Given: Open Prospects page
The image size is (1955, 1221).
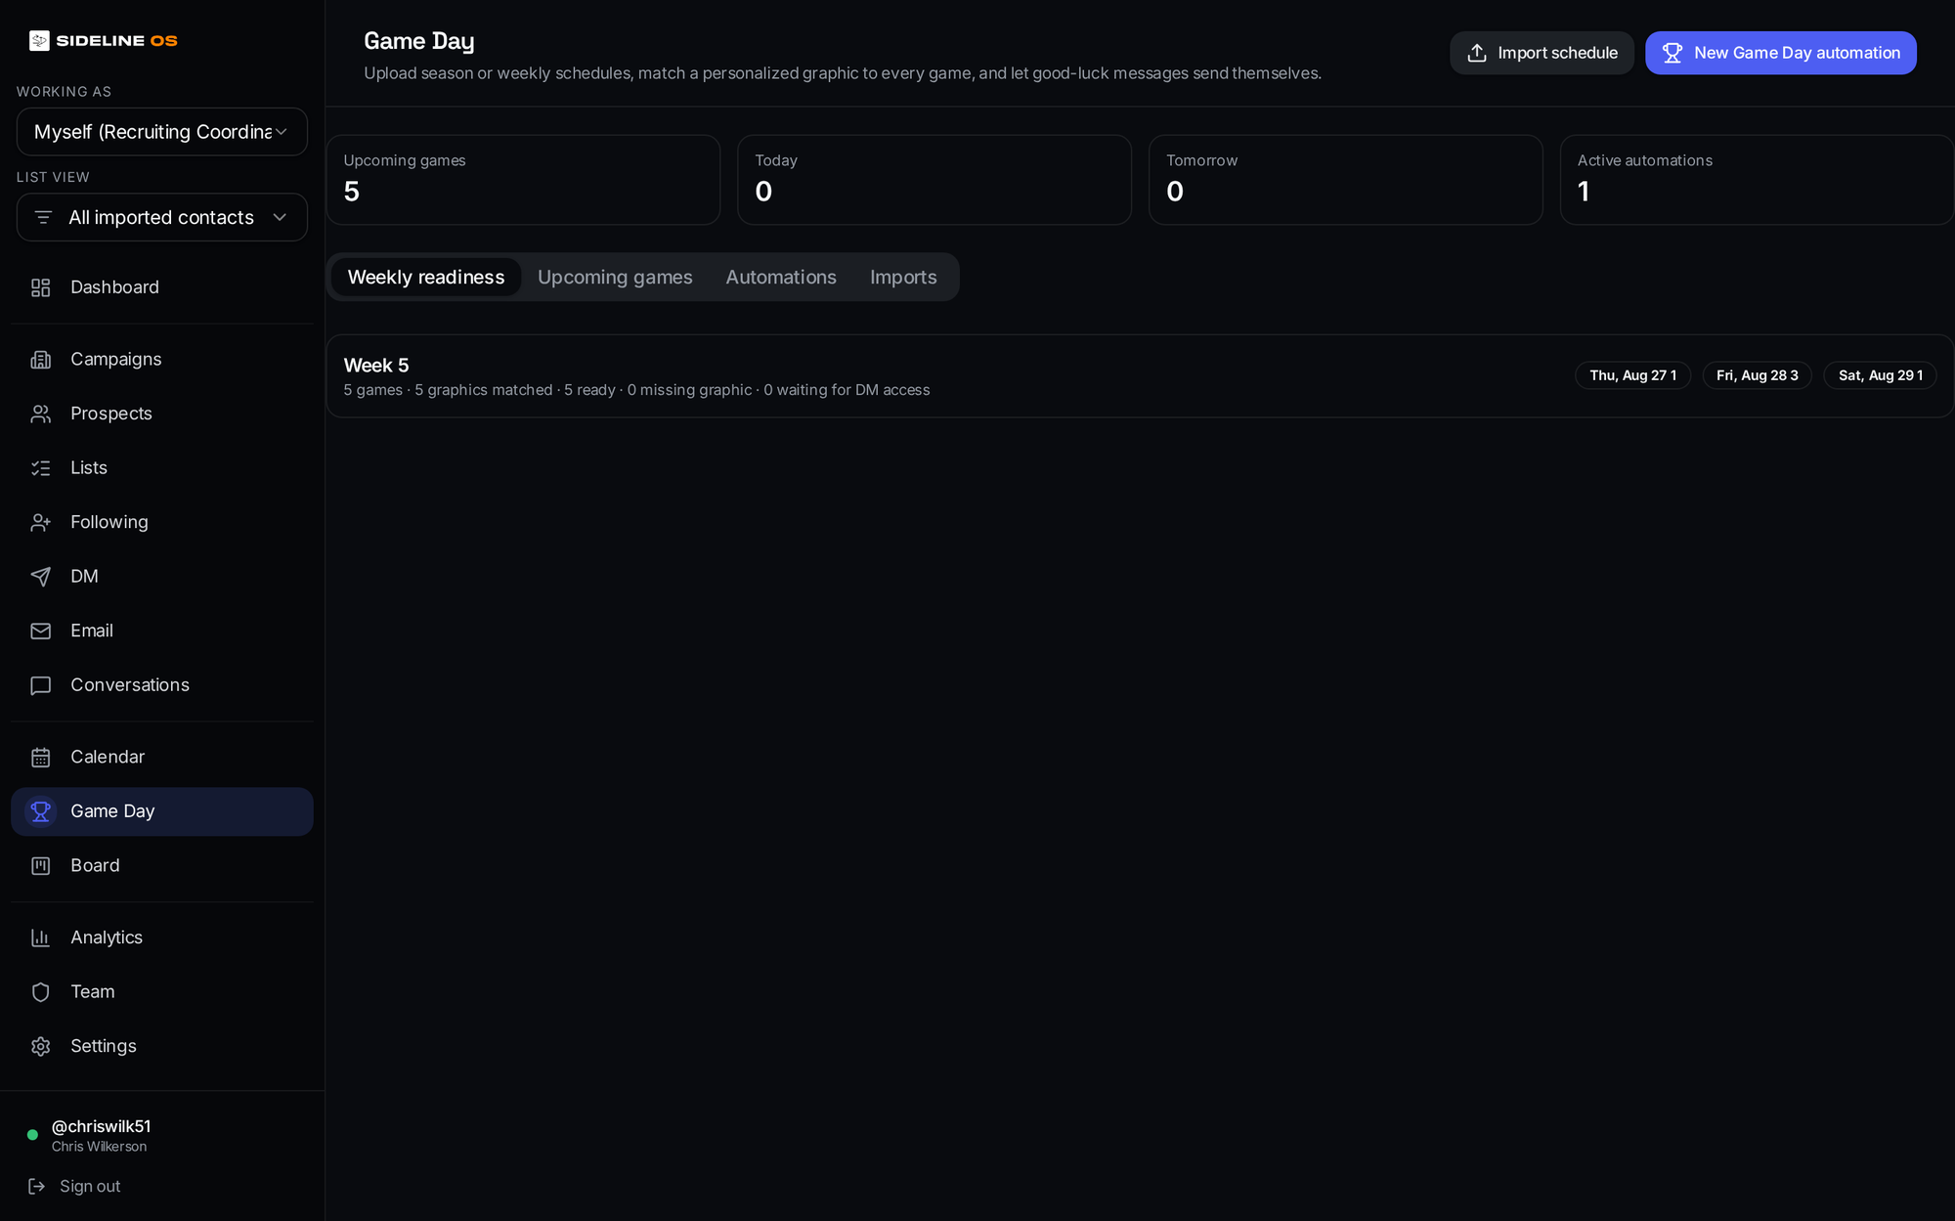Looking at the screenshot, I should (162, 414).
